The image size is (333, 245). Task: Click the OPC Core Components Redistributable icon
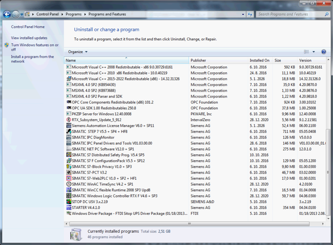pos(69,102)
